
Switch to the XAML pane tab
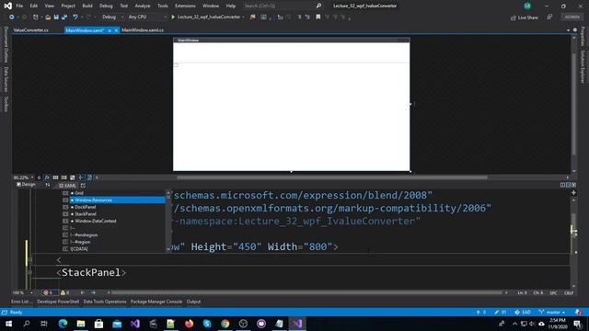pos(67,186)
